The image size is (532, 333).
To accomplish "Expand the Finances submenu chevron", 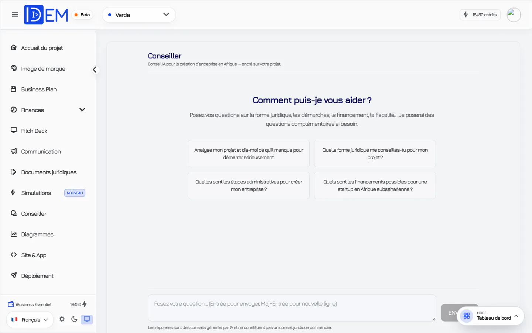I will tap(82, 110).
